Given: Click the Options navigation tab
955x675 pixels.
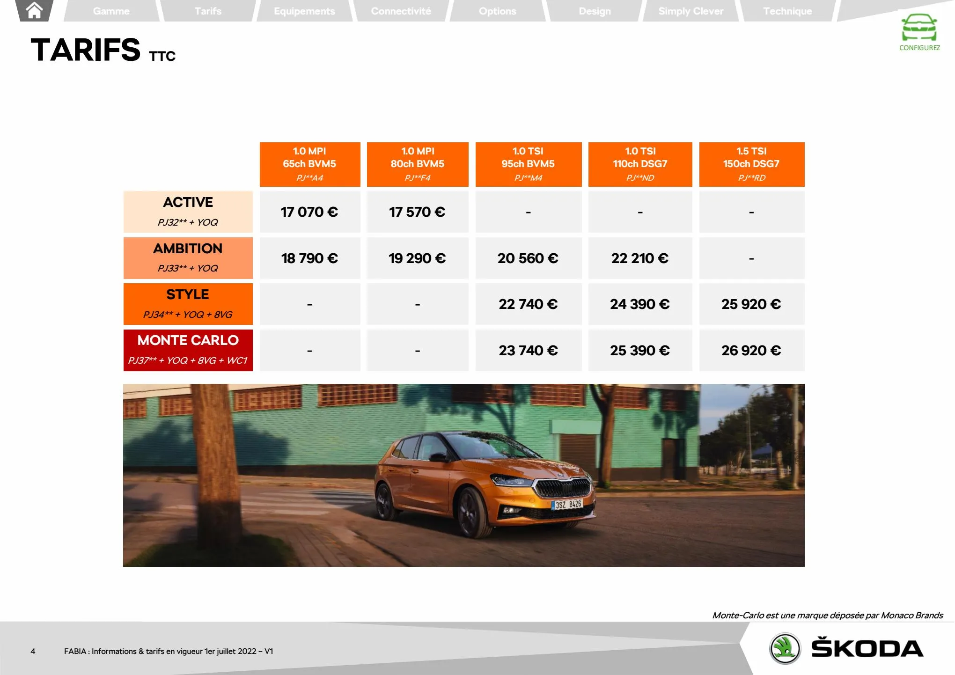Looking at the screenshot, I should [497, 10].
